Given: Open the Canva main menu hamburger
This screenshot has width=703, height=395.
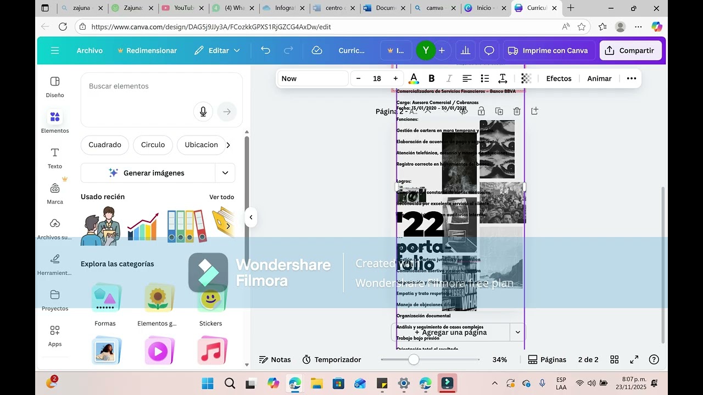Looking at the screenshot, I should point(55,50).
